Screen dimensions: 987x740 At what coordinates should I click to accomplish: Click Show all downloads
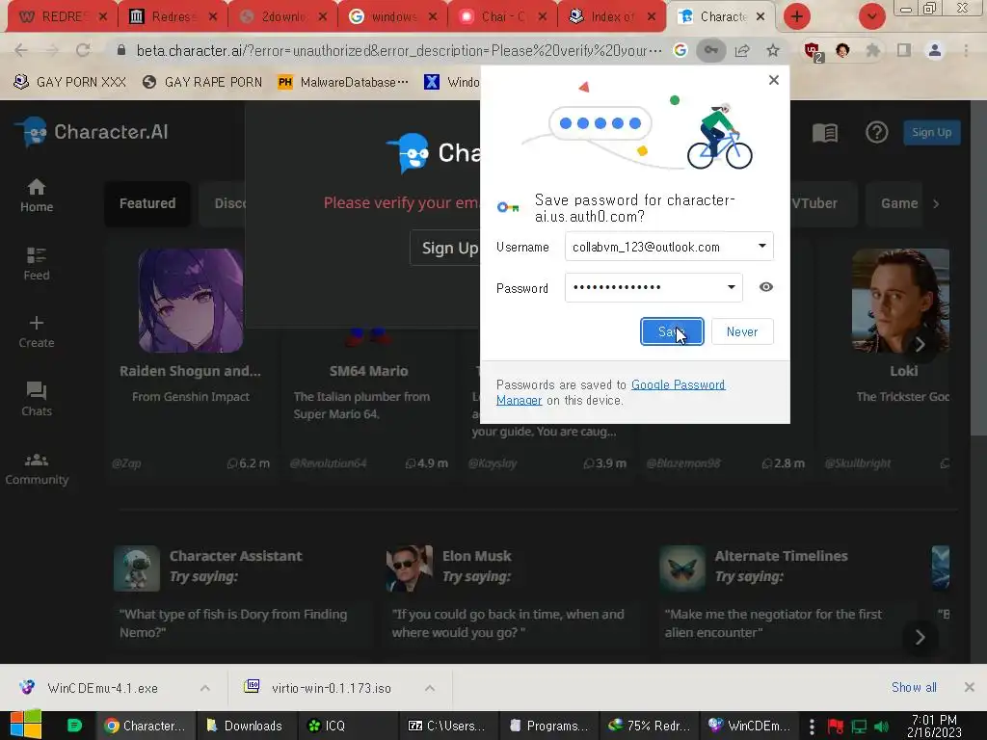pyautogui.click(x=914, y=687)
